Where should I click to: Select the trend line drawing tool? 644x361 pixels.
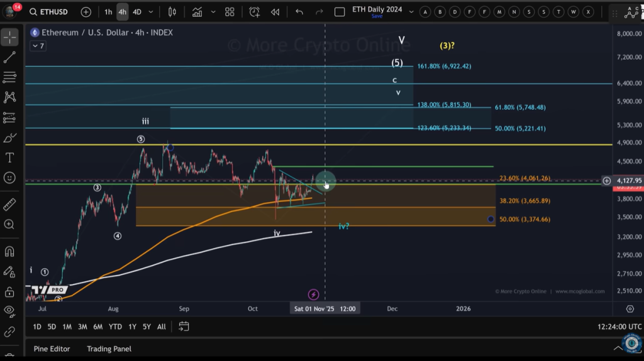[9, 57]
